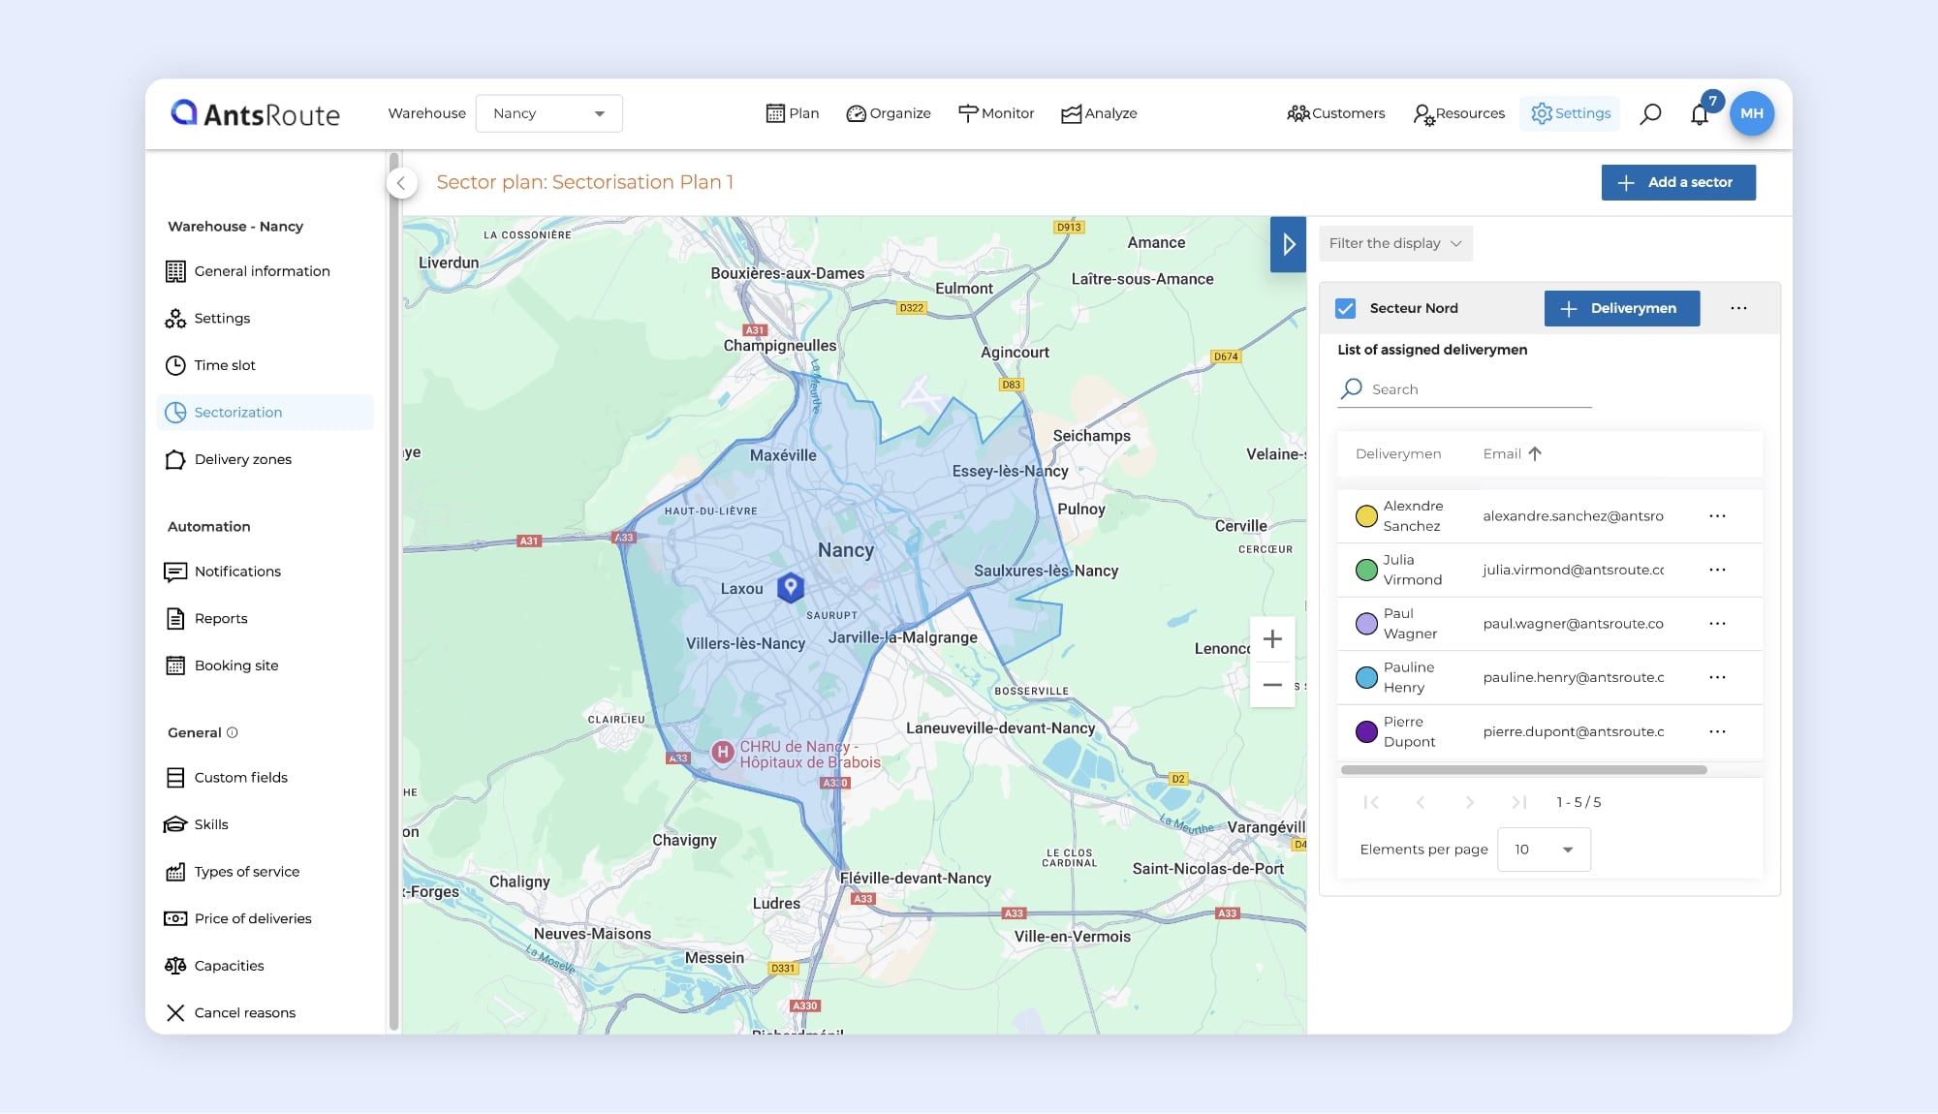This screenshot has height=1114, width=1938.
Task: Toggle the blue map side panel arrow
Action: tap(1288, 244)
